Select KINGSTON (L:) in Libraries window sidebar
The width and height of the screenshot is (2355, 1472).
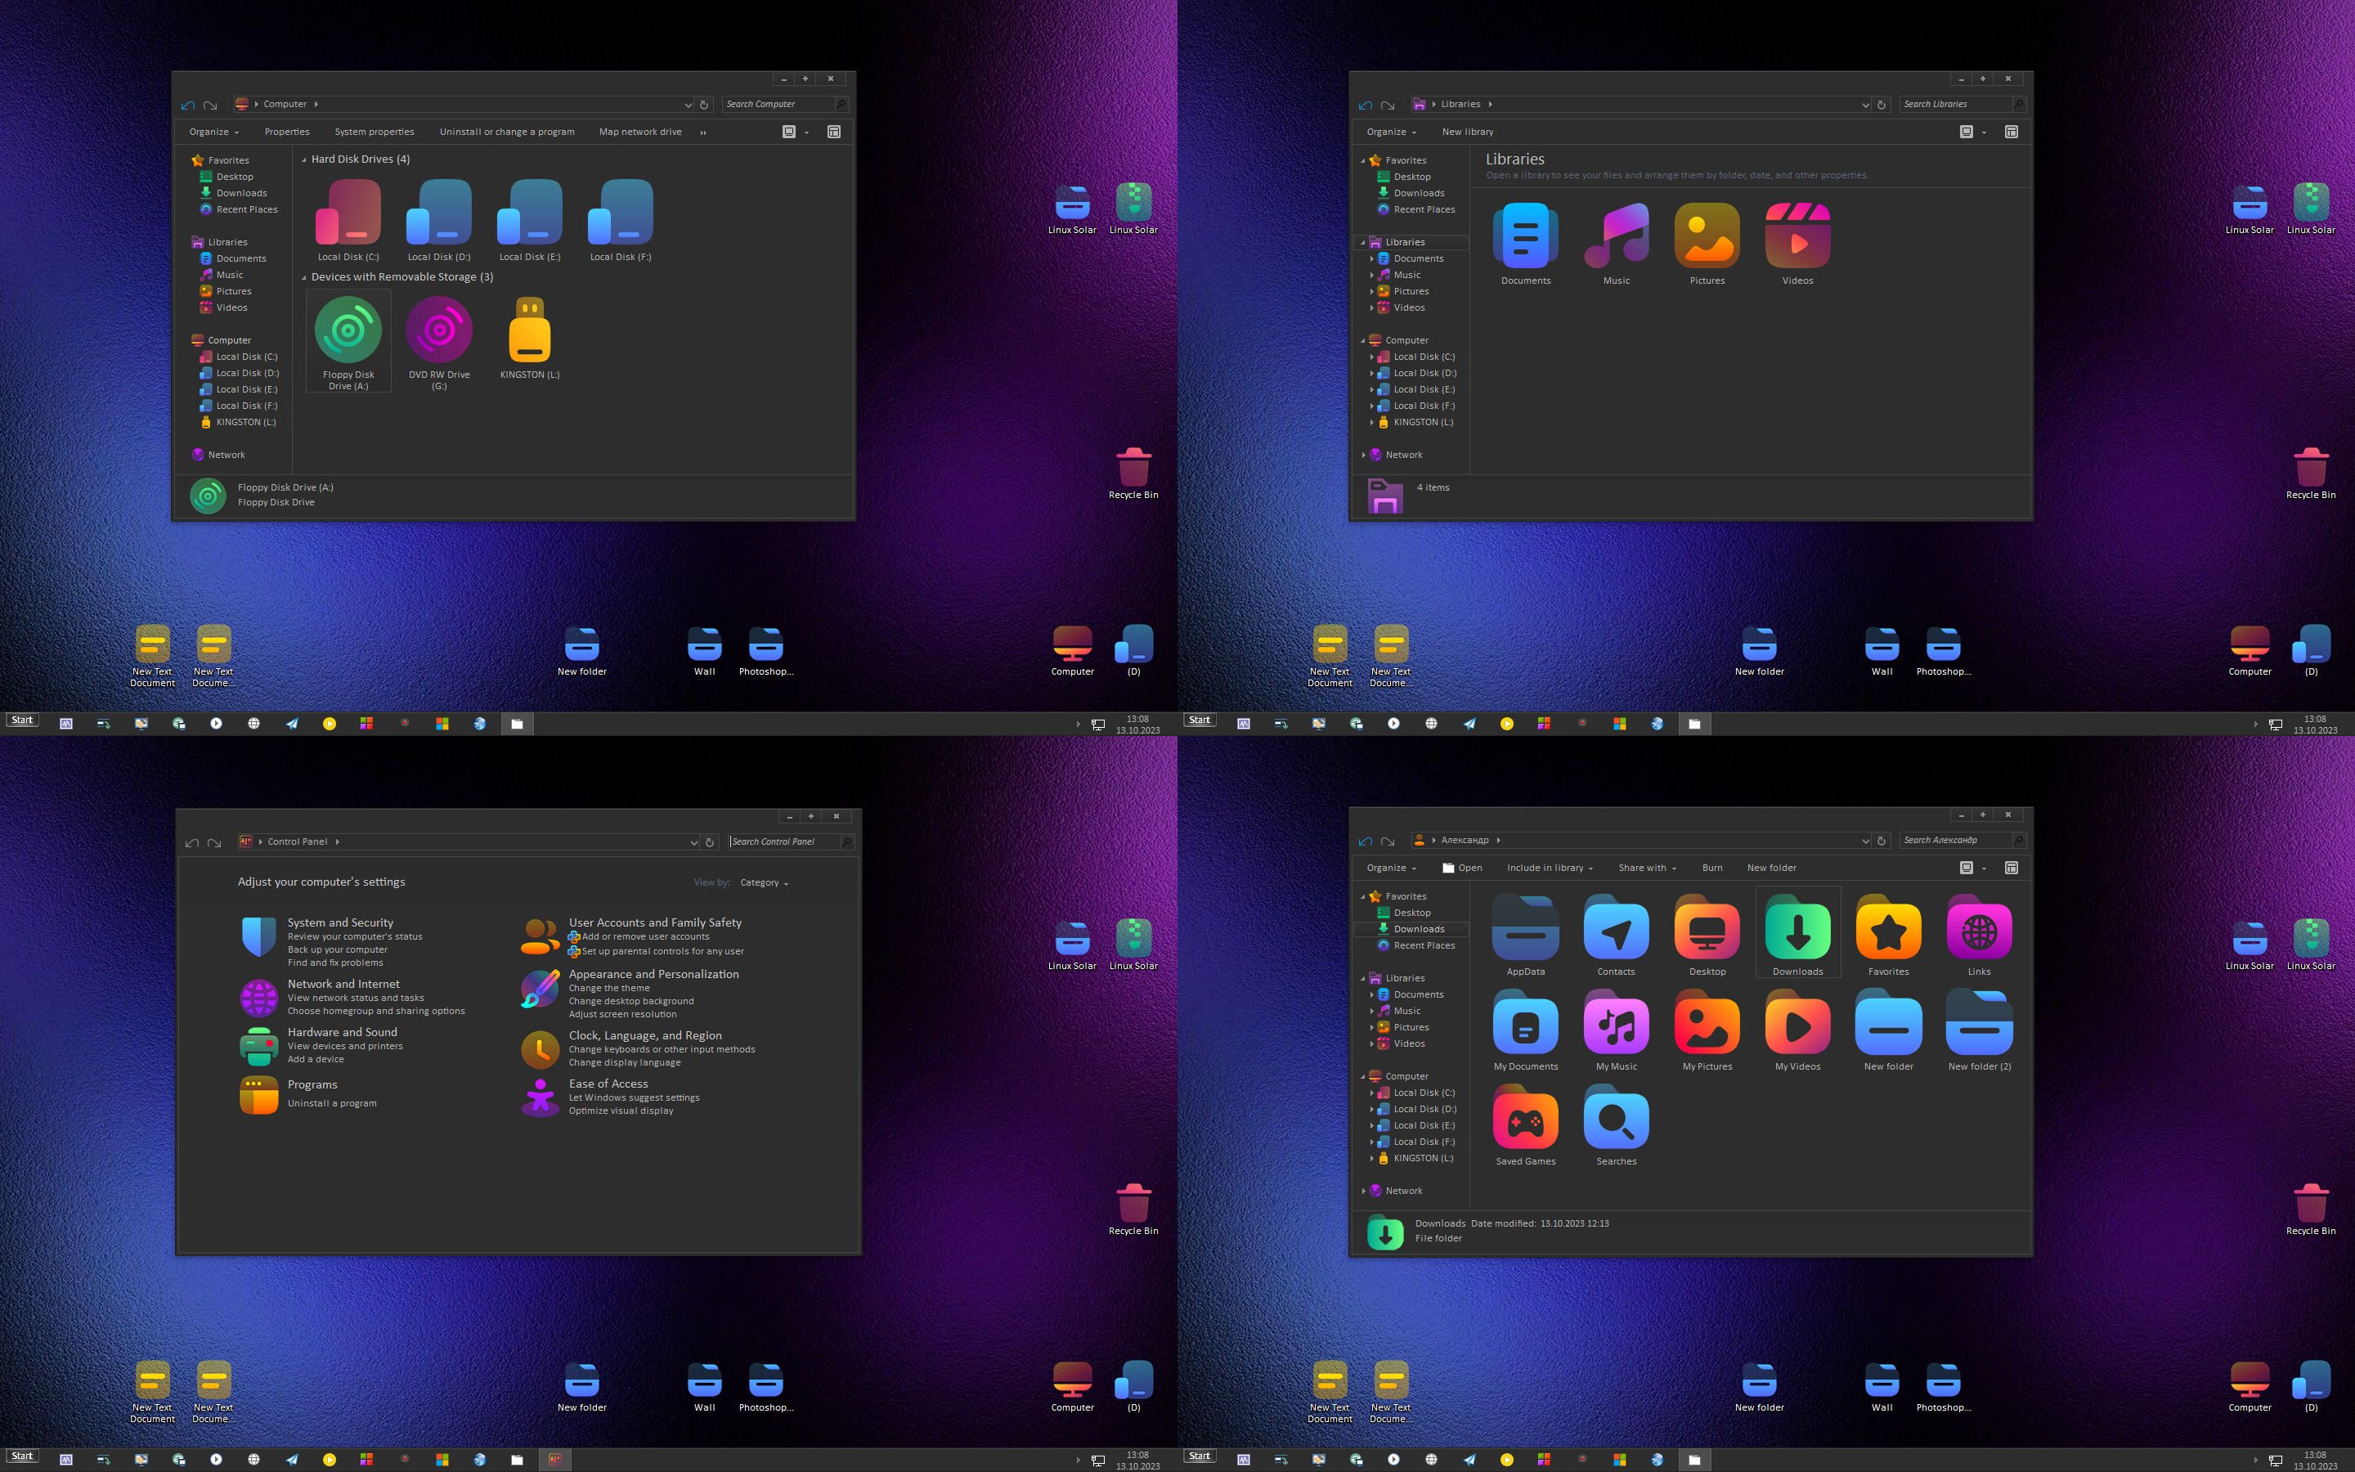tap(1423, 423)
